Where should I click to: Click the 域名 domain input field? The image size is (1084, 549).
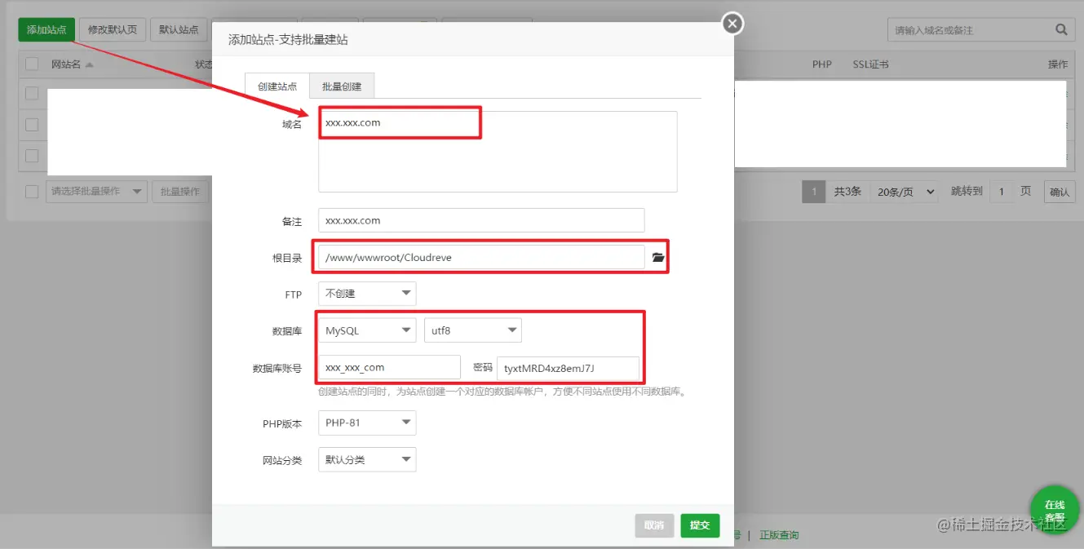click(x=400, y=122)
